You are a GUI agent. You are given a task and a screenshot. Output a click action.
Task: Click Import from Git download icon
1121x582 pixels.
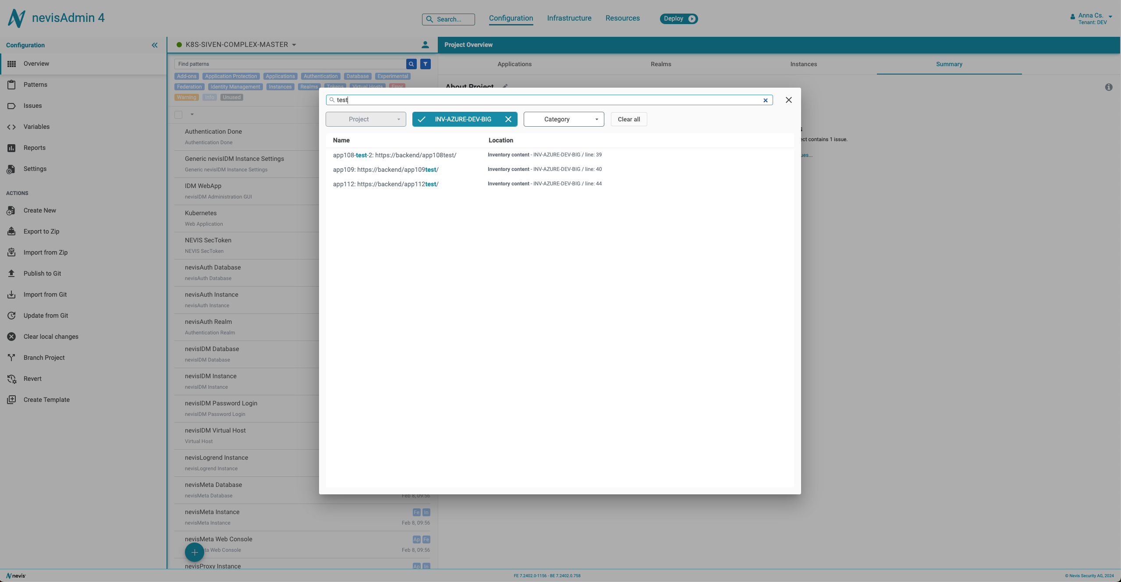coord(11,295)
